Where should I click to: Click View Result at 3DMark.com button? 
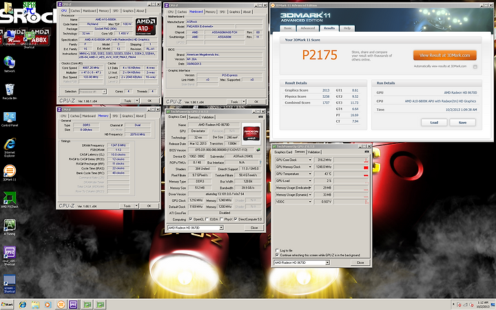tap(445, 55)
